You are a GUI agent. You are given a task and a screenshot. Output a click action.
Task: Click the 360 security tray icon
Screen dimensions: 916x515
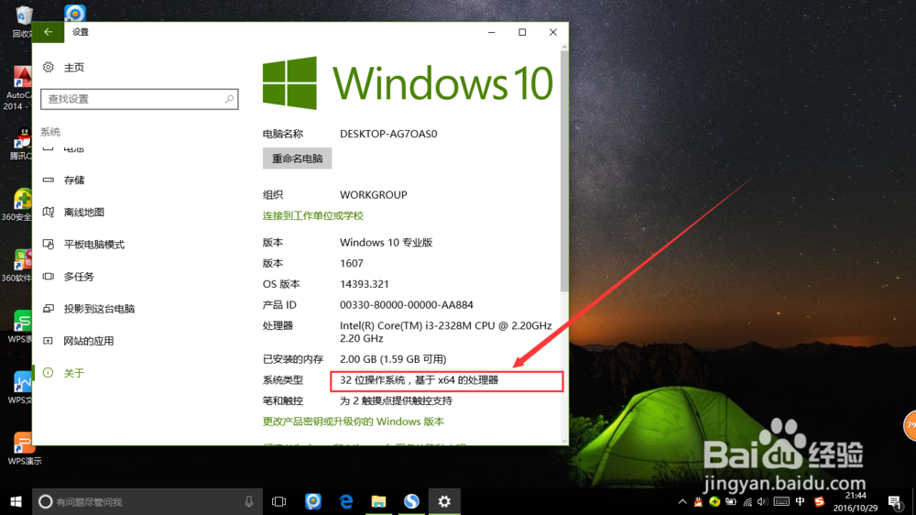tap(714, 502)
